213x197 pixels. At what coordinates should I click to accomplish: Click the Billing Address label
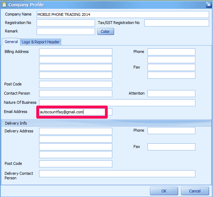point(17,52)
